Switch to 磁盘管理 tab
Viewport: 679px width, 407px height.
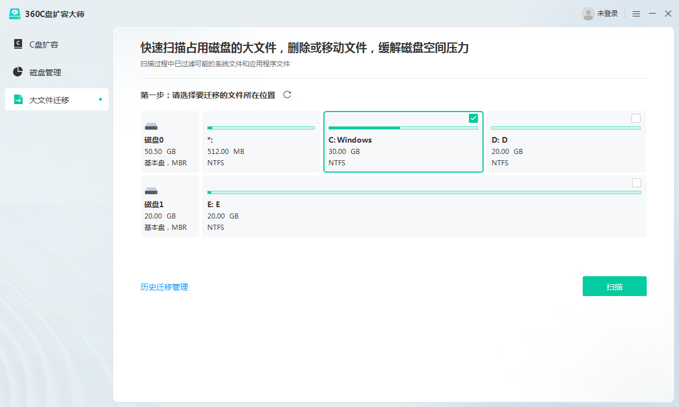[45, 72]
